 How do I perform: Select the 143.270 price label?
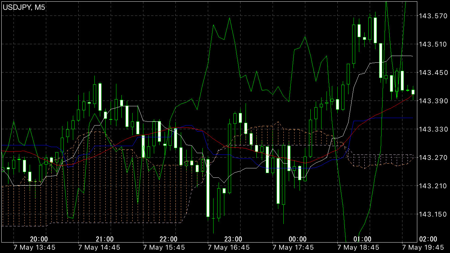[x=433, y=158]
